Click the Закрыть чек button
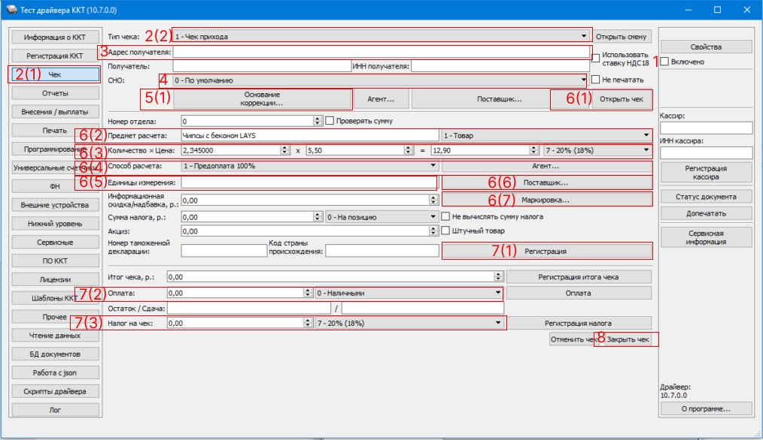763x440 pixels. [628, 339]
